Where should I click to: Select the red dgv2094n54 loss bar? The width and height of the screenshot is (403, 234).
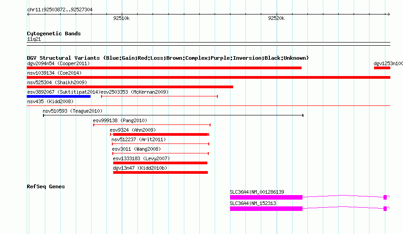[164, 68]
